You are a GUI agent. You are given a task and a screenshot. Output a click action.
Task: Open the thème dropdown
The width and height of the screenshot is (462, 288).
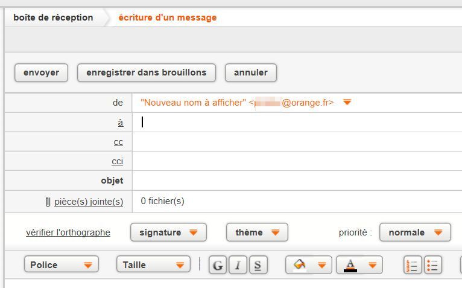tap(257, 232)
